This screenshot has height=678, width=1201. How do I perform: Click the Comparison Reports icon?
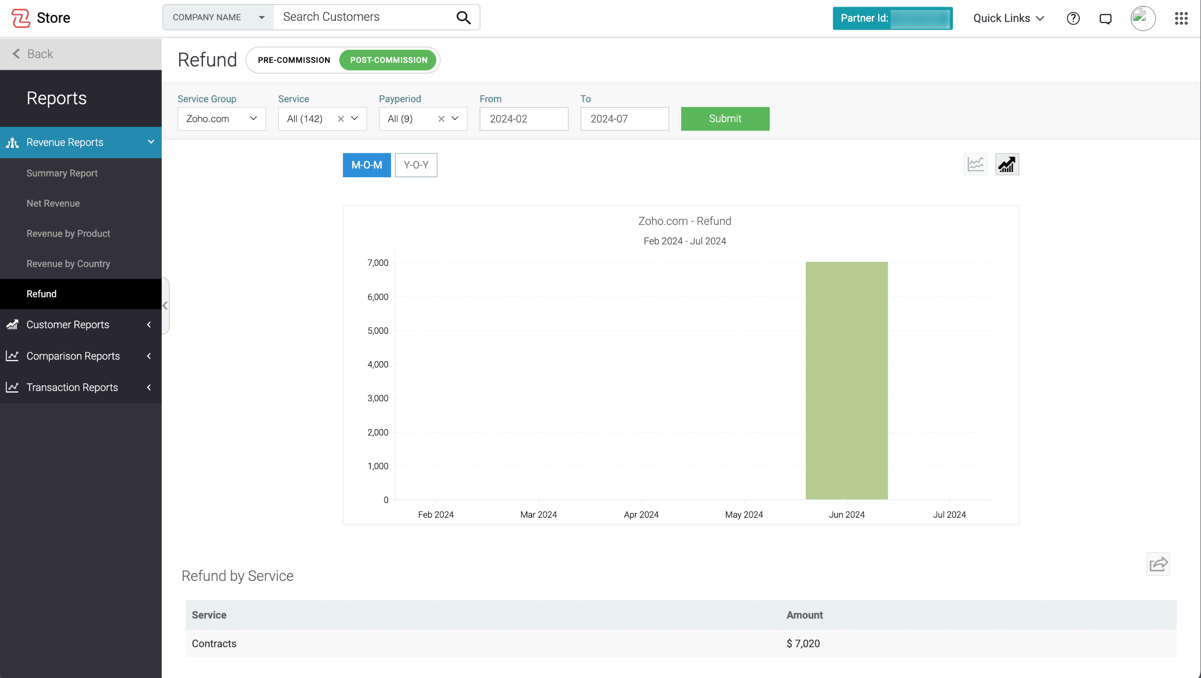point(12,356)
